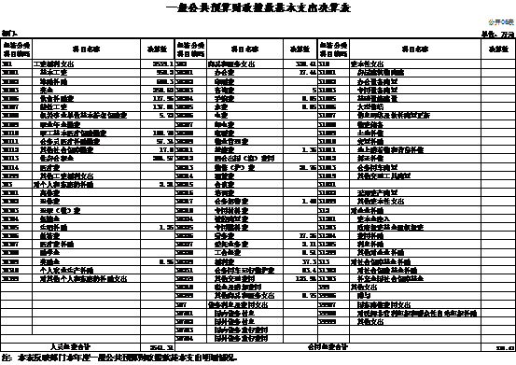Select the 办公费 item cell

(x=245, y=73)
